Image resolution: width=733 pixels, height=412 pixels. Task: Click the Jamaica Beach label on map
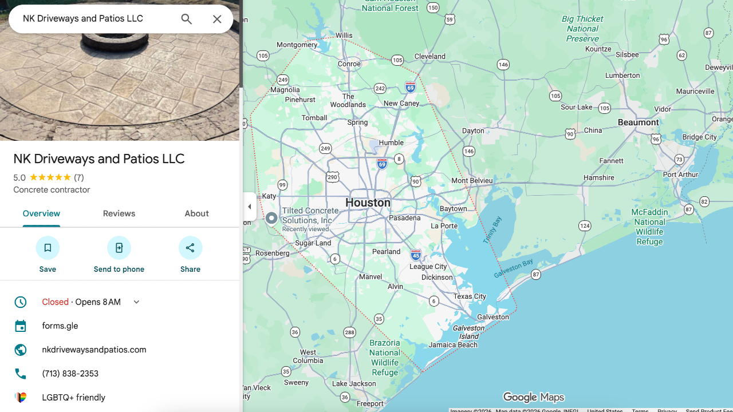pos(453,344)
